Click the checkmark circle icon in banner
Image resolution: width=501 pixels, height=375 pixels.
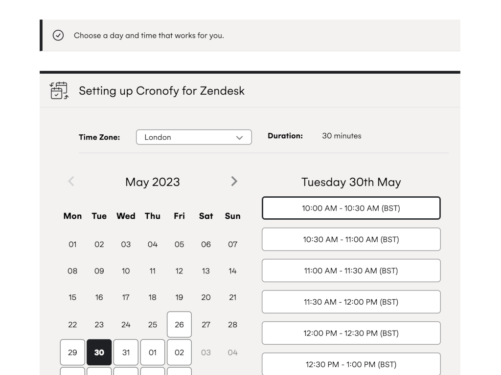[58, 35]
